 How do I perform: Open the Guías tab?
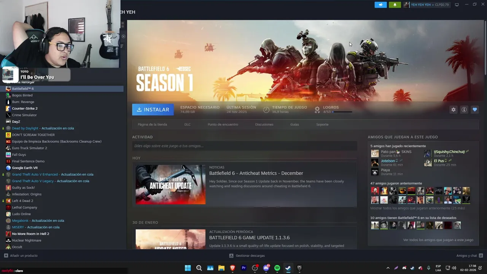tap(294, 124)
